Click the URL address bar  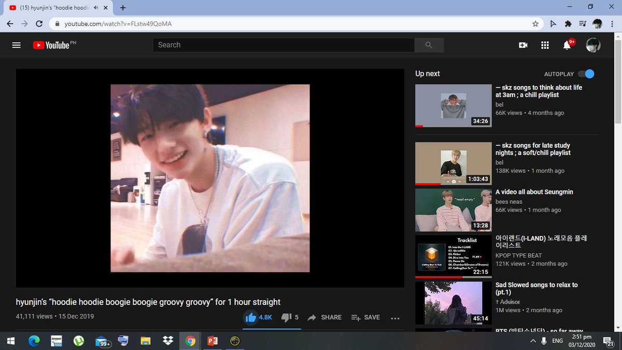(x=295, y=24)
